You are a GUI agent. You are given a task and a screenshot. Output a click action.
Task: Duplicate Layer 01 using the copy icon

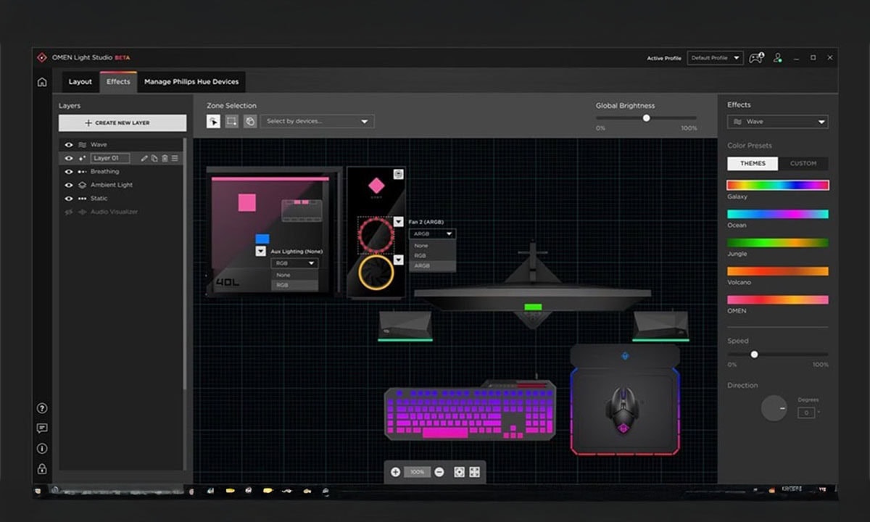(154, 158)
